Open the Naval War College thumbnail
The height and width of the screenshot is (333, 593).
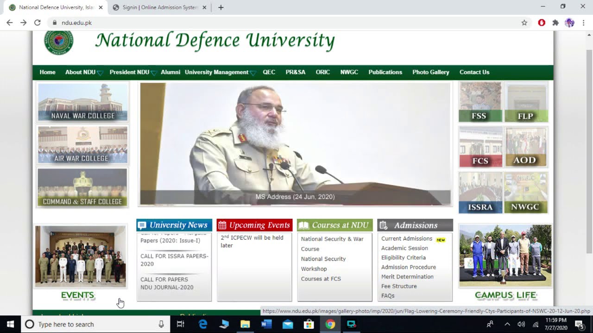82,102
